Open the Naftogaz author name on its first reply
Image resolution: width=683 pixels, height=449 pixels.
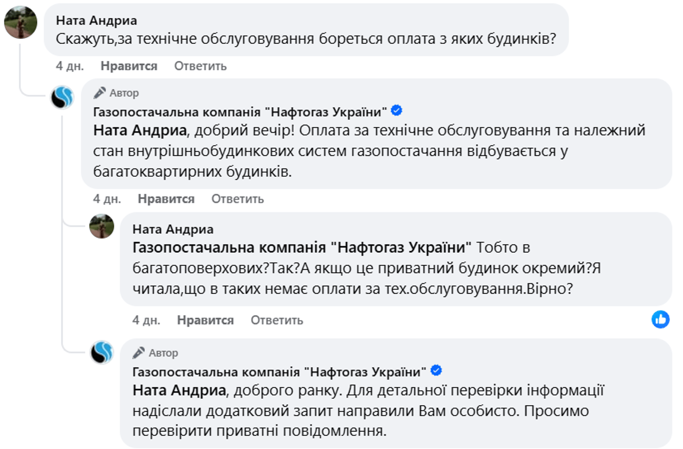pyautogui.click(x=240, y=112)
